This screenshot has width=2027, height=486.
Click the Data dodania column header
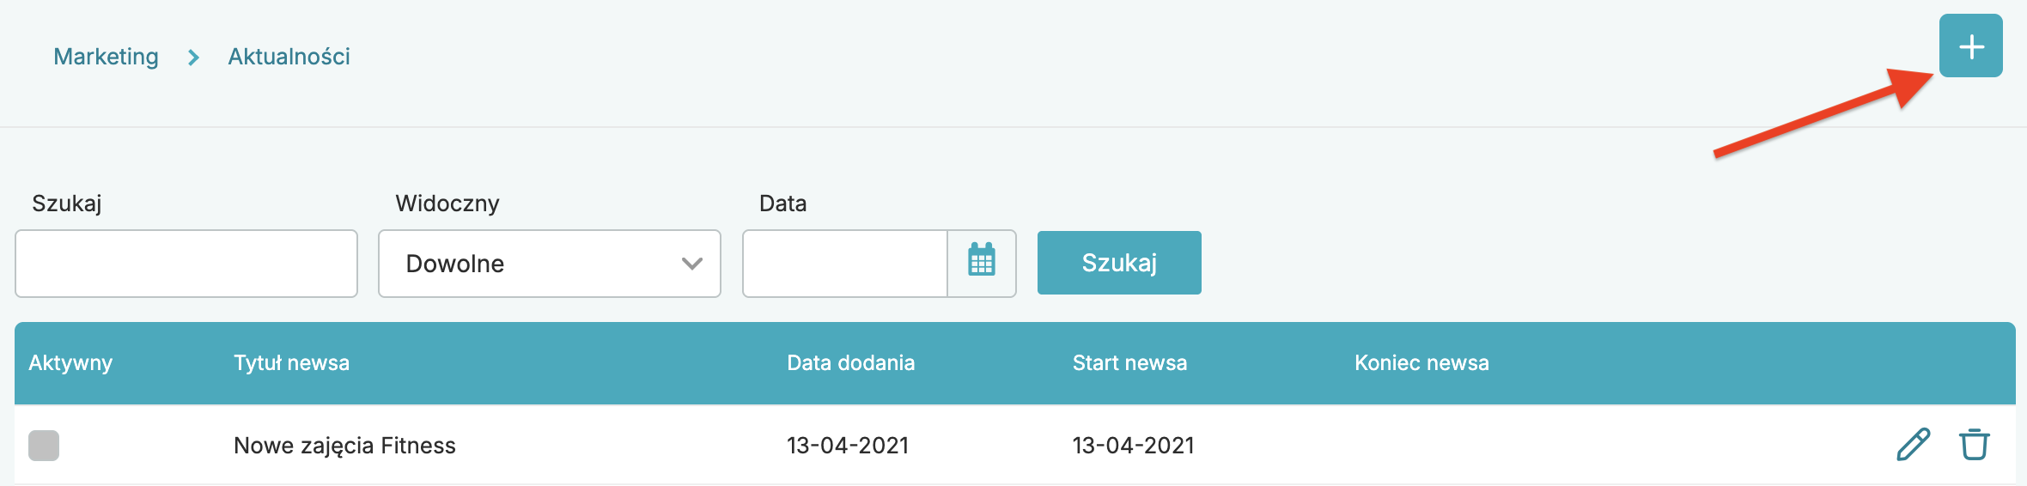850,363
